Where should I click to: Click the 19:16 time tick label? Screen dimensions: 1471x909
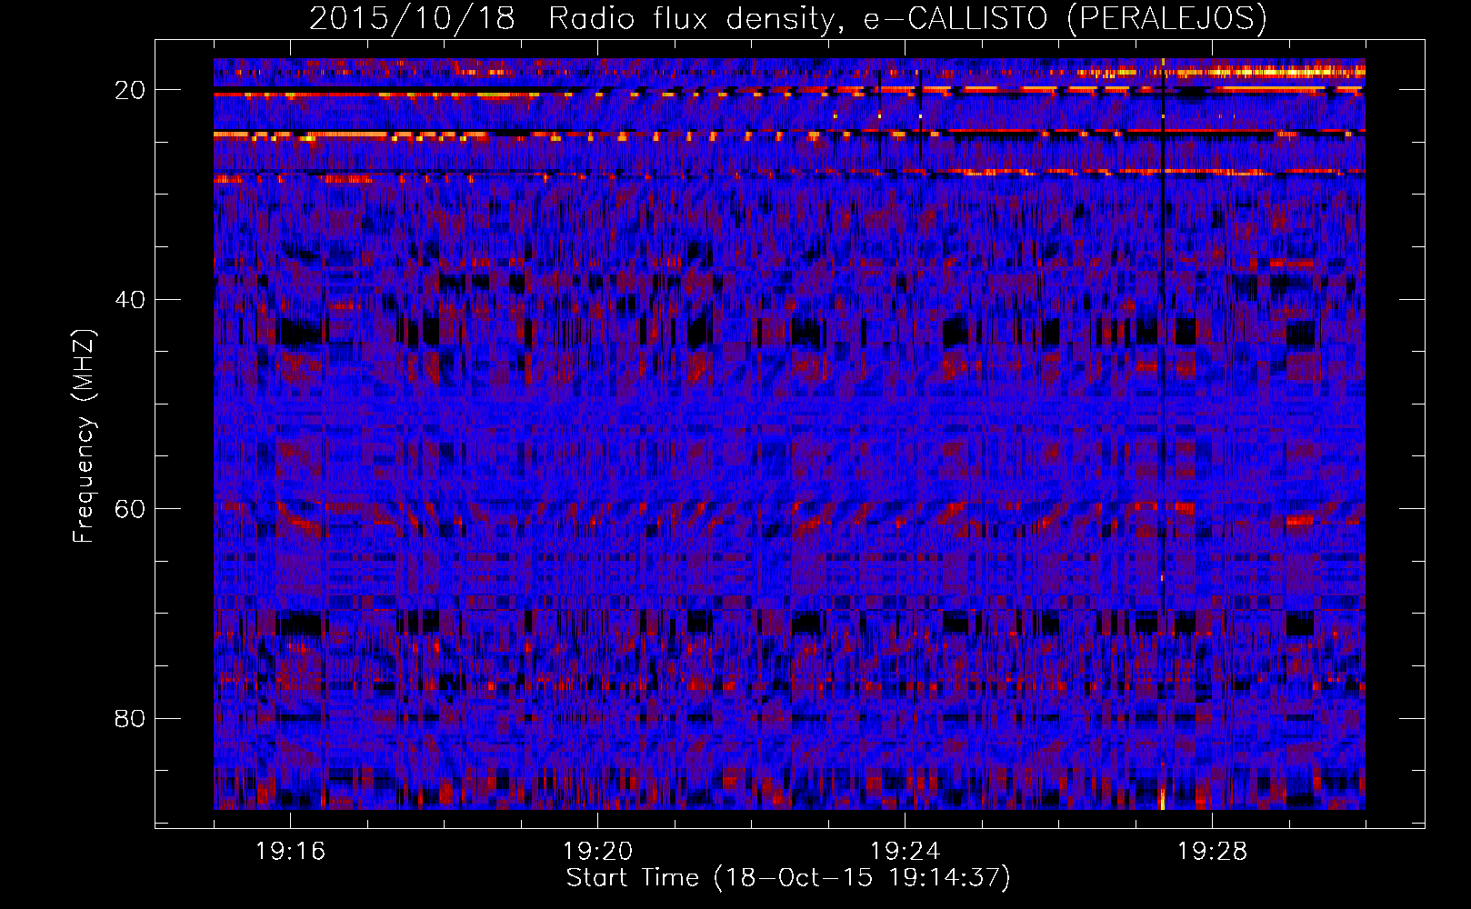pyautogui.click(x=290, y=852)
